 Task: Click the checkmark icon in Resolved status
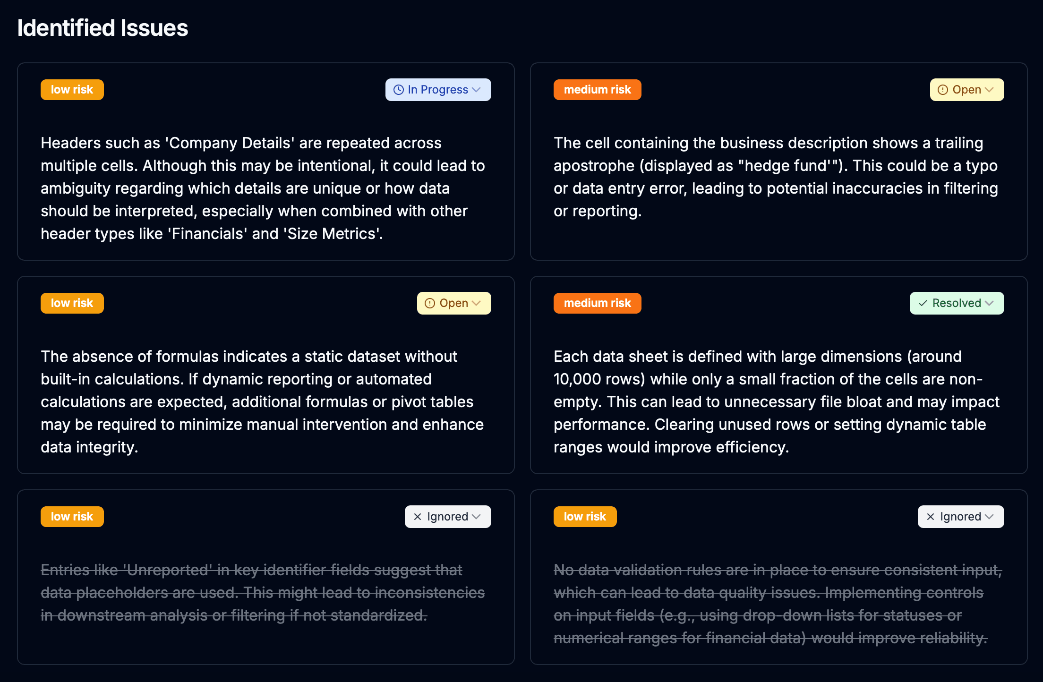[923, 303]
